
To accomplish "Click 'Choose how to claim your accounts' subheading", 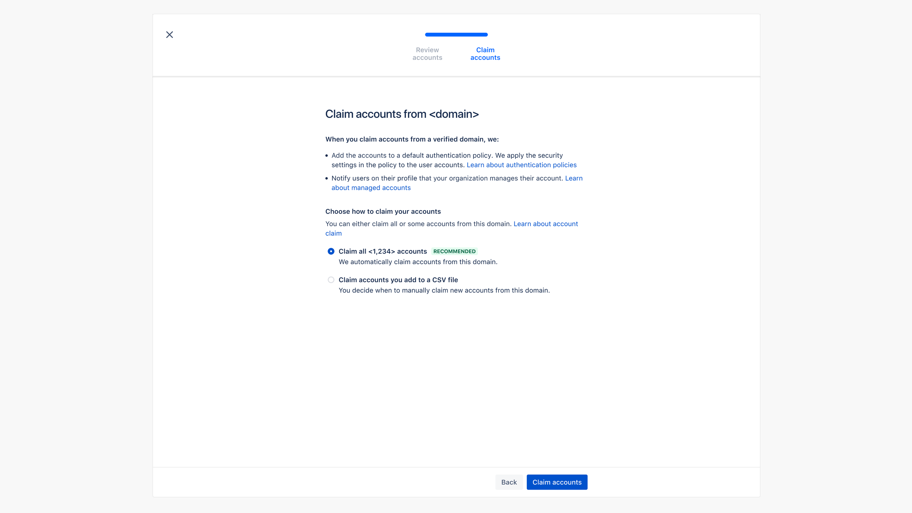I will [383, 212].
